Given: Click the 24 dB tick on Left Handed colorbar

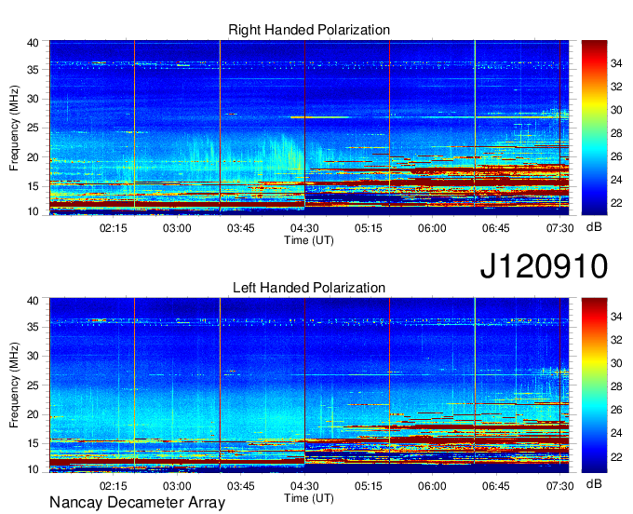Looking at the screenshot, I should tap(616, 433).
